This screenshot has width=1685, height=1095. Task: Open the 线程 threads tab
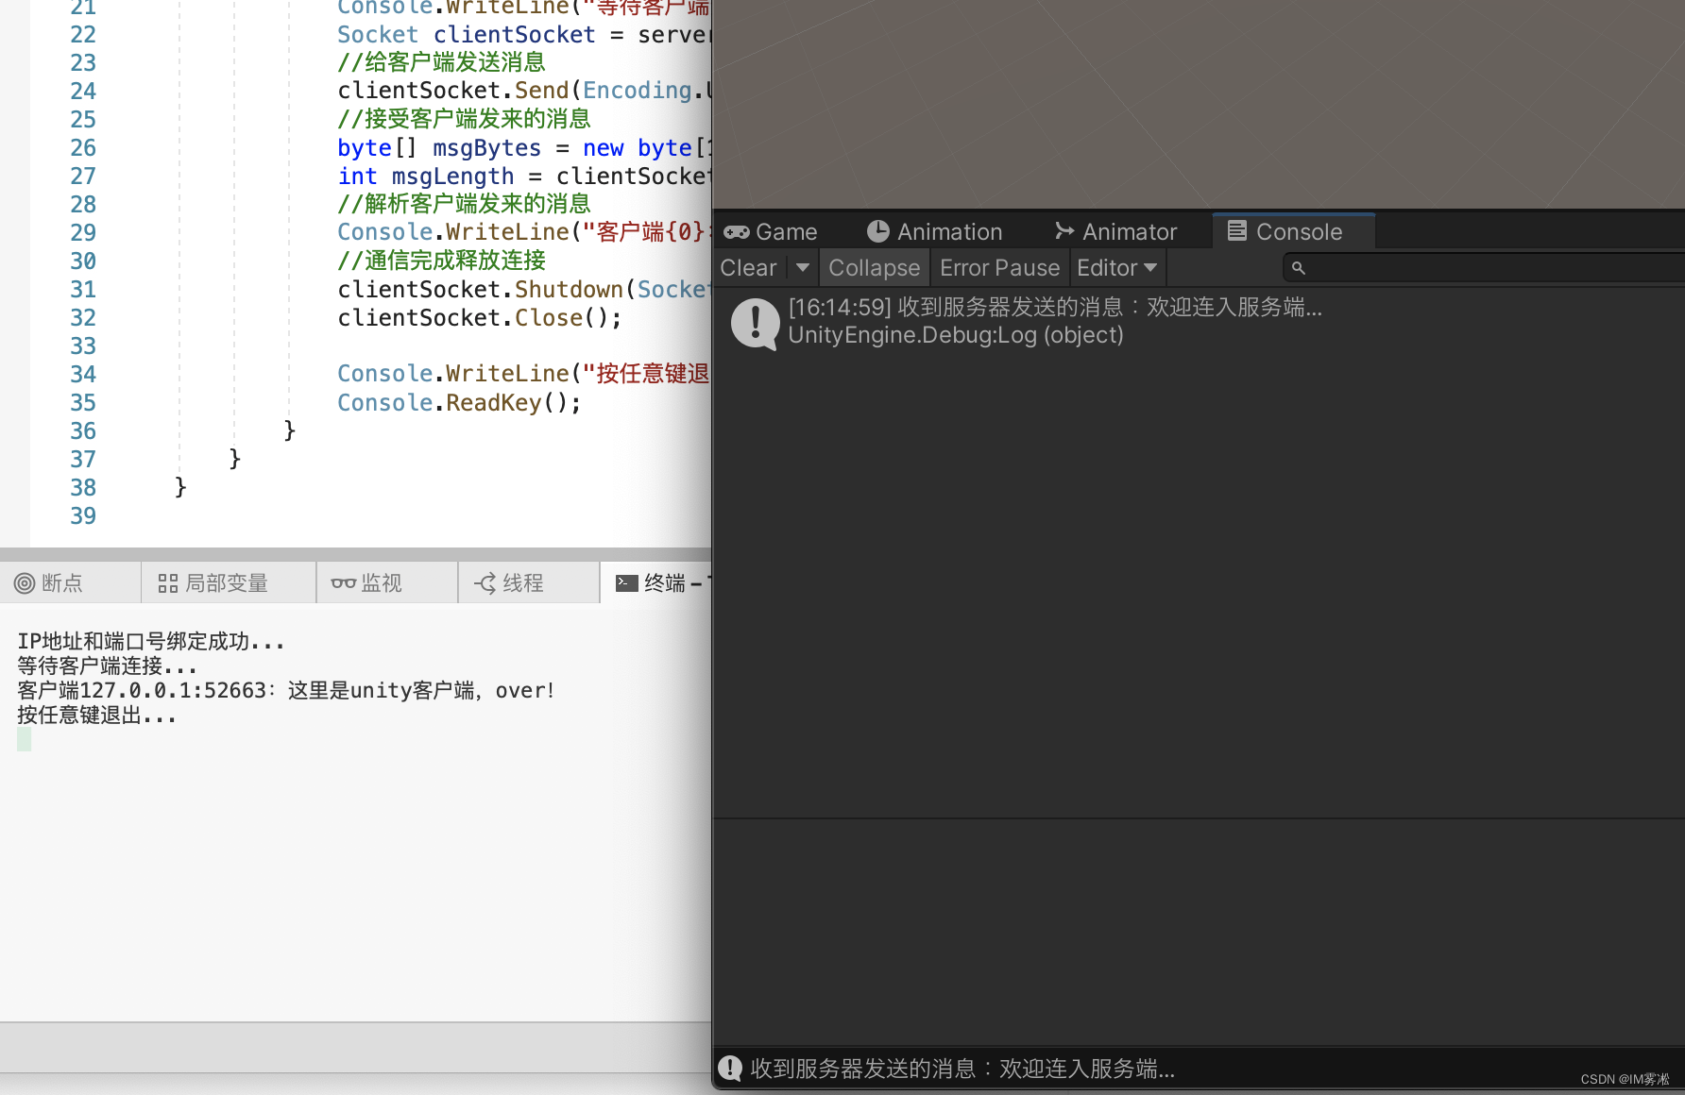529,583
